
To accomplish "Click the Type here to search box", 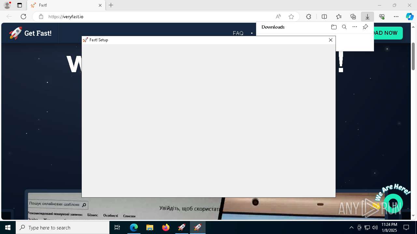I will (63, 227).
